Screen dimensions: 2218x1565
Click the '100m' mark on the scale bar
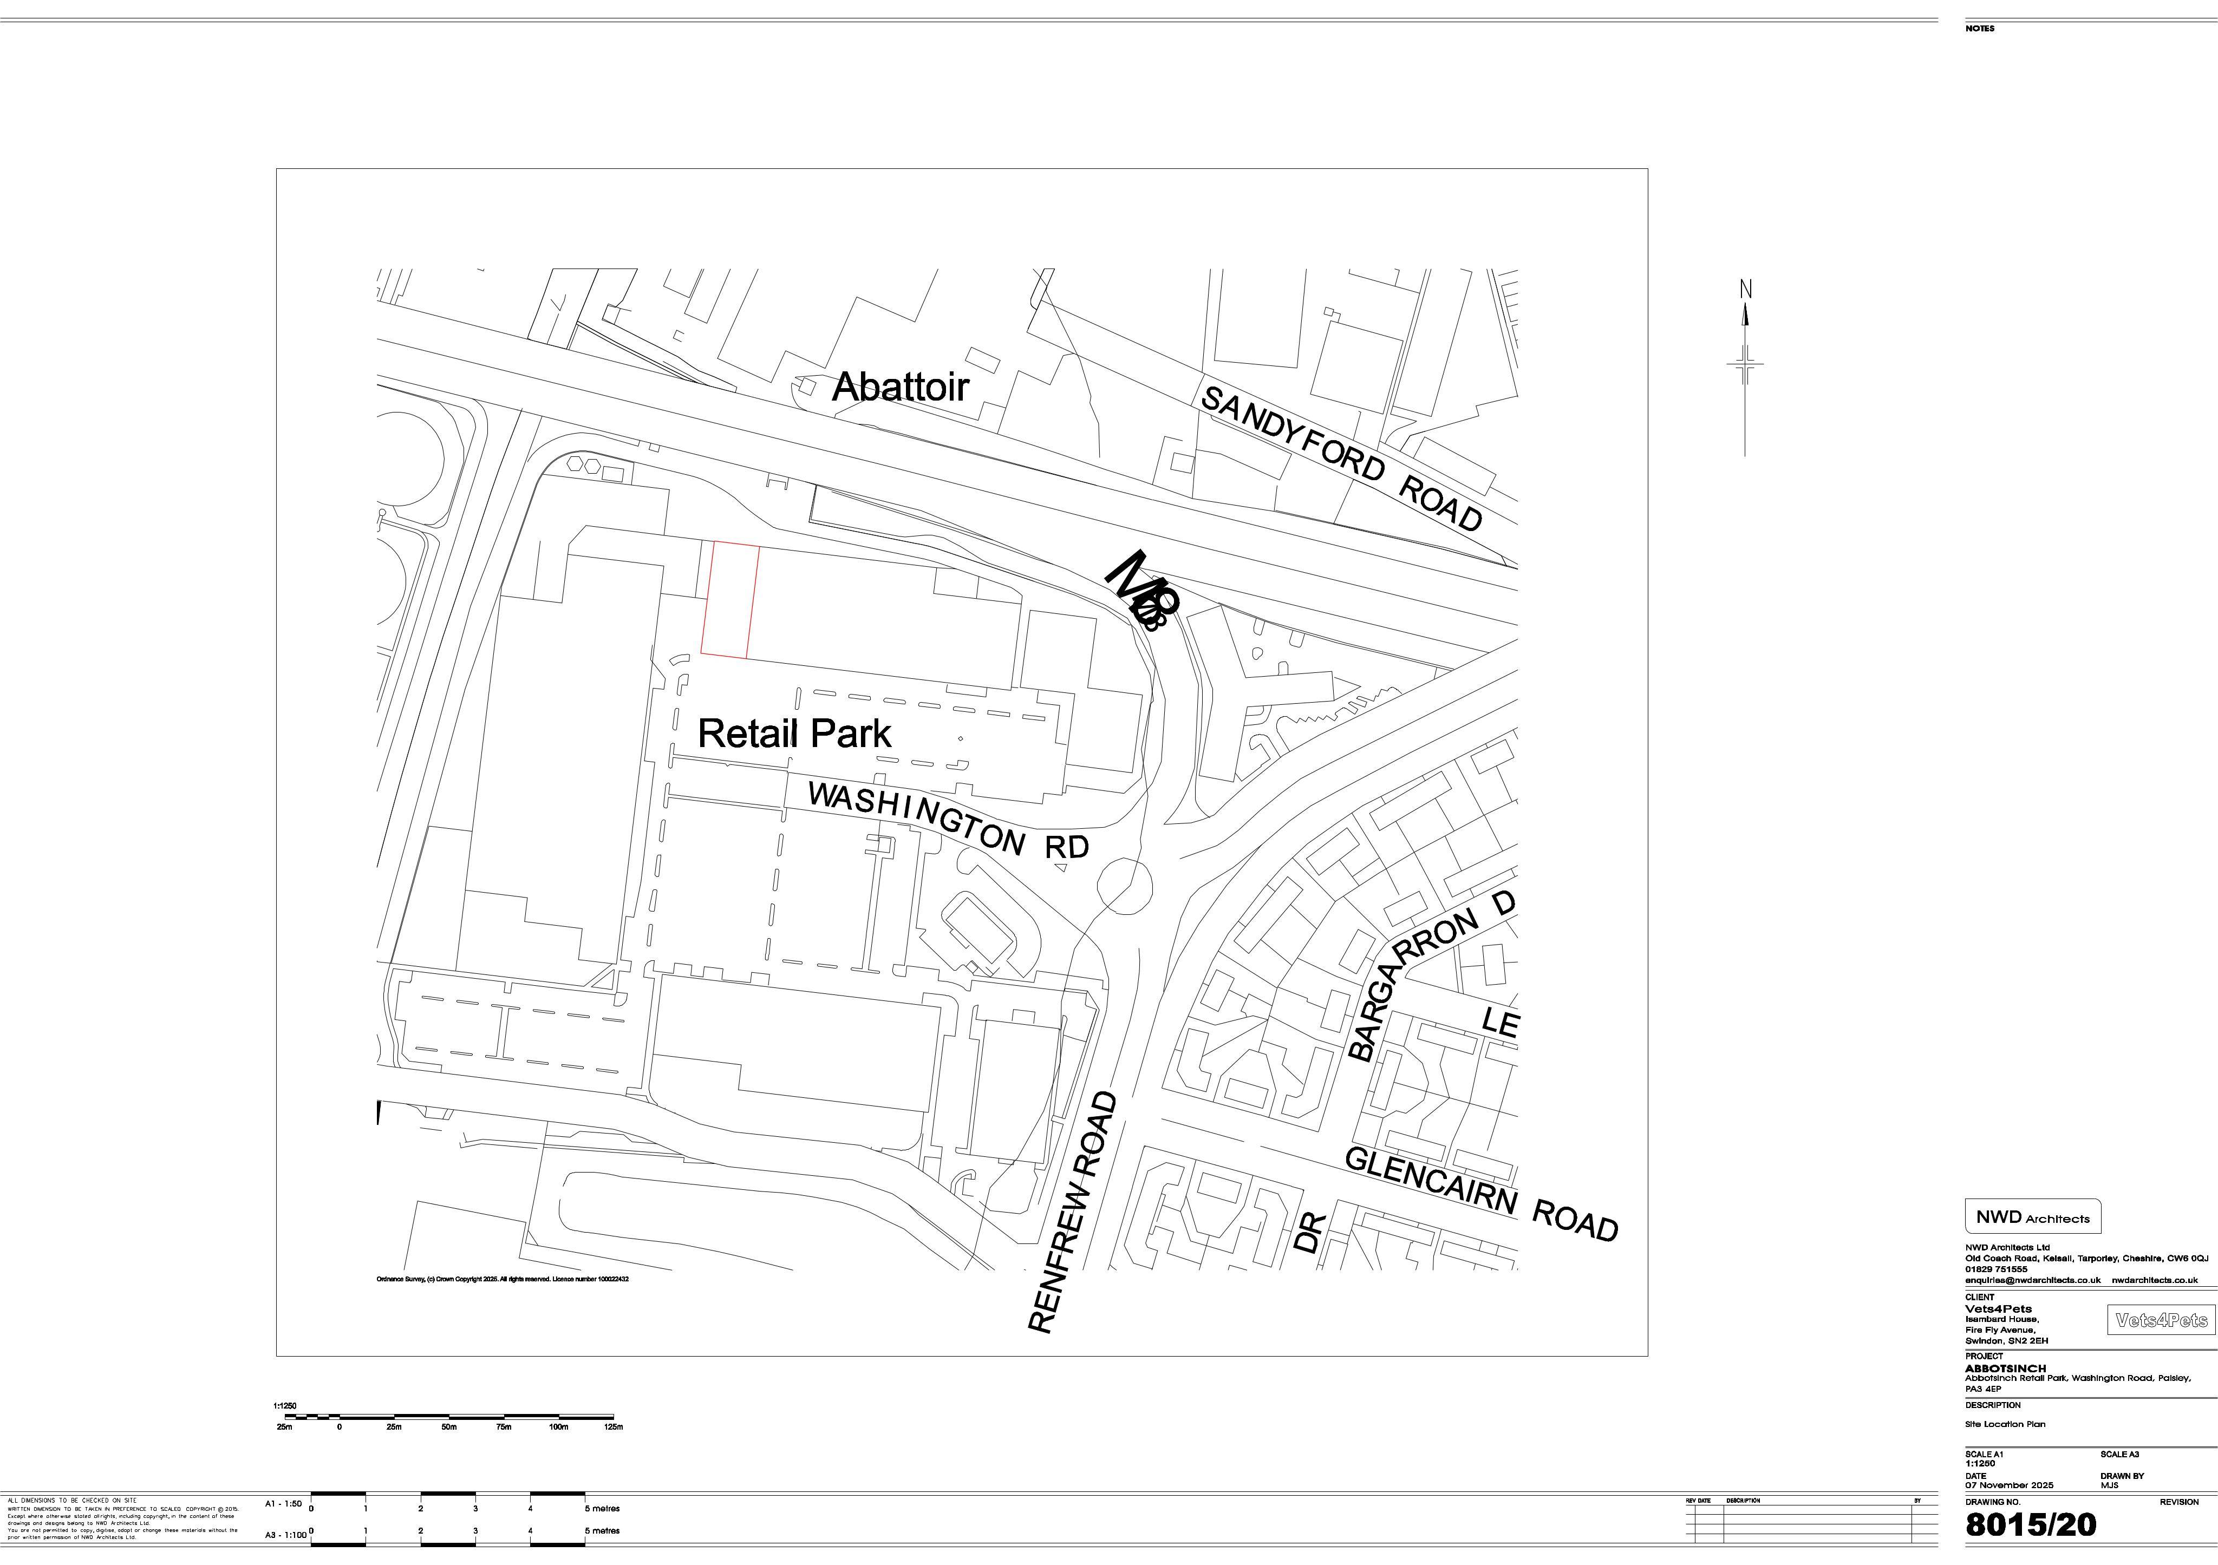click(558, 1427)
